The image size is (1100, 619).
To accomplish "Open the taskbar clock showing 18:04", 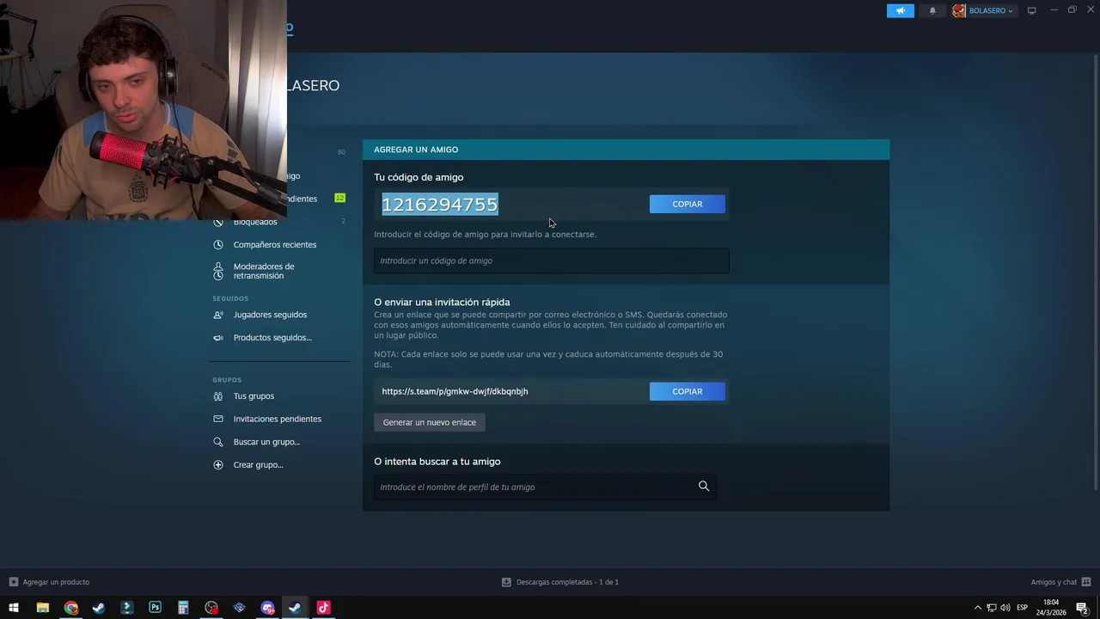I will 1051,608.
